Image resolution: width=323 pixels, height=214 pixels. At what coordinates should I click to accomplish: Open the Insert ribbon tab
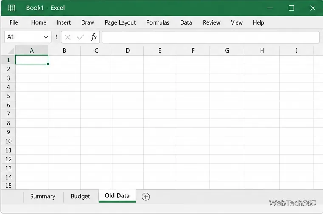[x=63, y=22]
